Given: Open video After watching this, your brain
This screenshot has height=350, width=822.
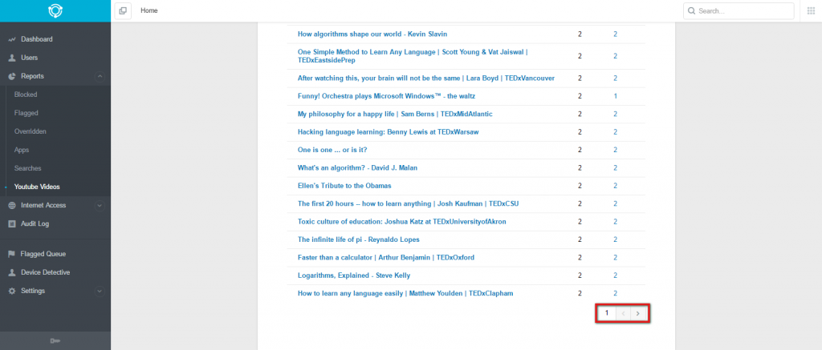Looking at the screenshot, I should point(426,78).
